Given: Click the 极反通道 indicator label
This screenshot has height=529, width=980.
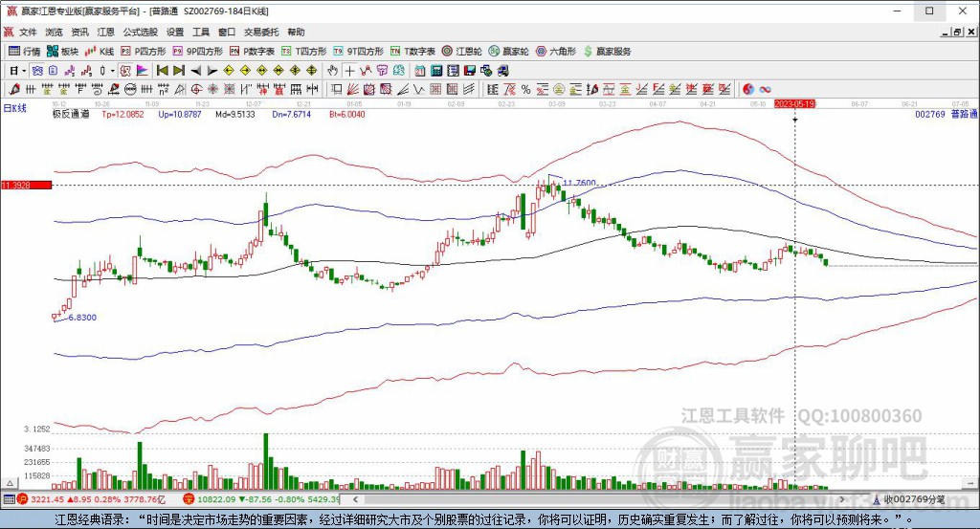Looking at the screenshot, I should pyautogui.click(x=71, y=114).
